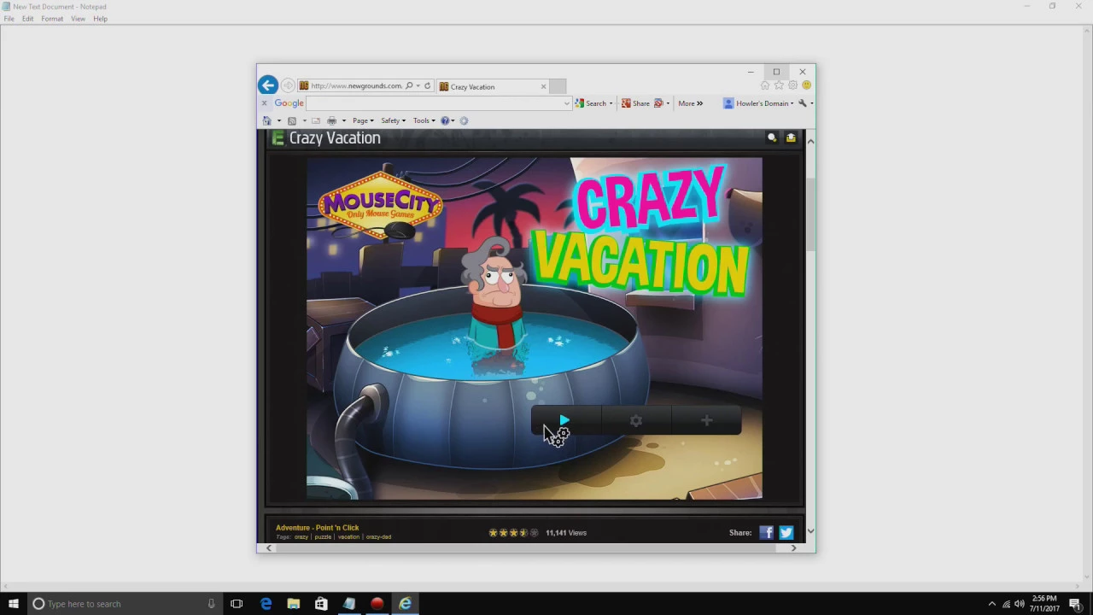
Task: Close the Google toolbar with the X
Action: click(x=264, y=103)
